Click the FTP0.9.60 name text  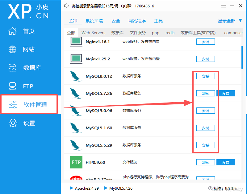coord(95,162)
